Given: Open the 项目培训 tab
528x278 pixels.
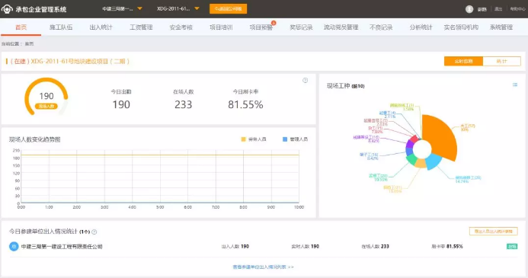Looking at the screenshot, I should point(221,27).
